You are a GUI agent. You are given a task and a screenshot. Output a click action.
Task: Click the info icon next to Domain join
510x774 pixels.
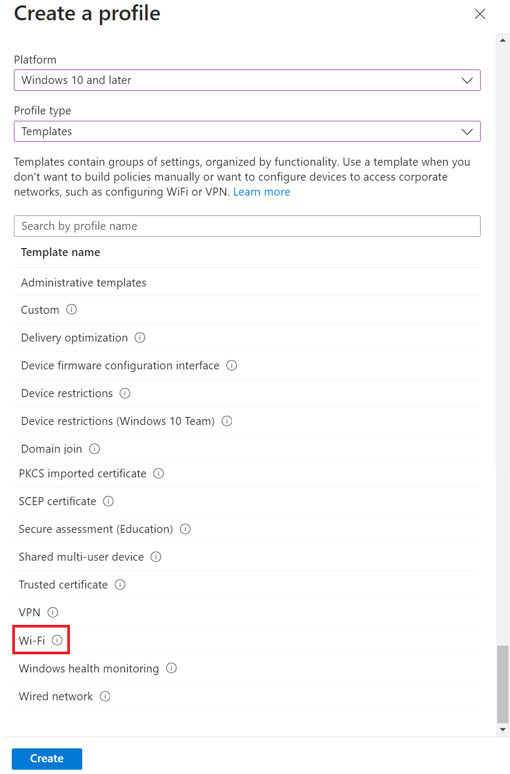tap(95, 448)
